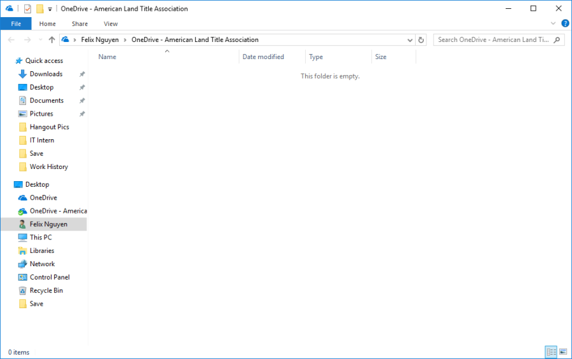Select Felix Nguyen in navigation pane
This screenshot has height=359, width=572.
(x=48, y=224)
